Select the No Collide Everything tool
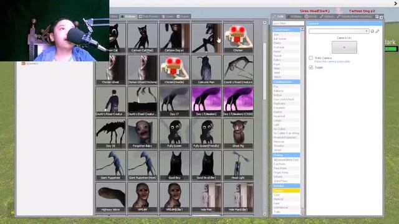Viewport: 399px width, 224px height. [x=286, y=133]
